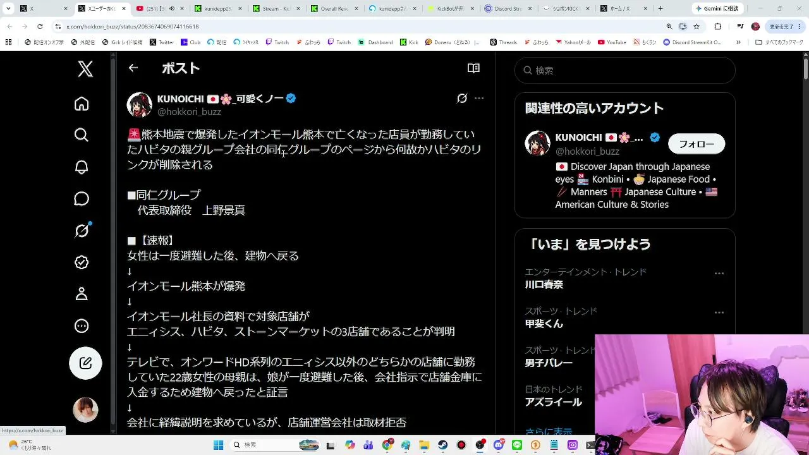
Task: Open LINE from the taskbar
Action: (517, 445)
